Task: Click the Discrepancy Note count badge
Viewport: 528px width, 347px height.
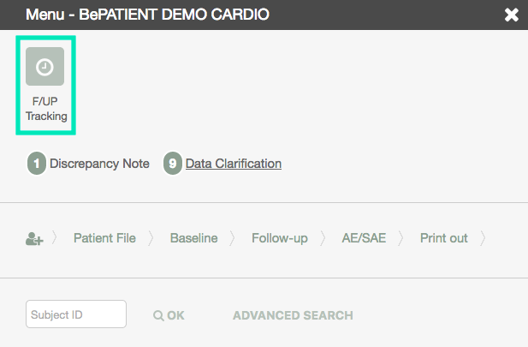Action: click(37, 163)
